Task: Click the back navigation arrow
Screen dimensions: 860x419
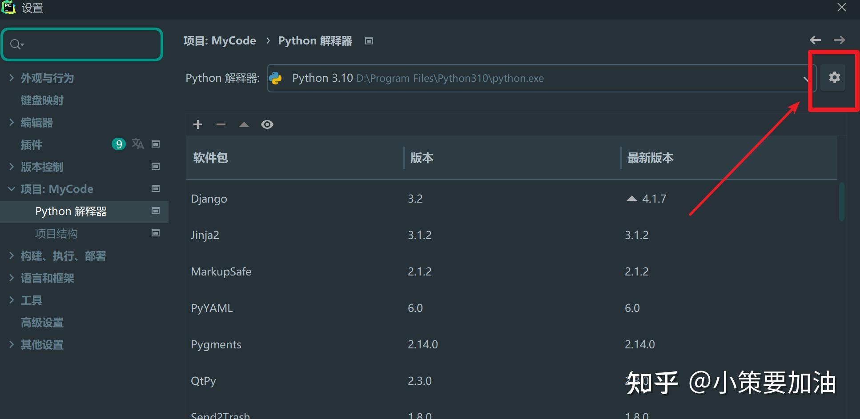Action: pyautogui.click(x=815, y=40)
